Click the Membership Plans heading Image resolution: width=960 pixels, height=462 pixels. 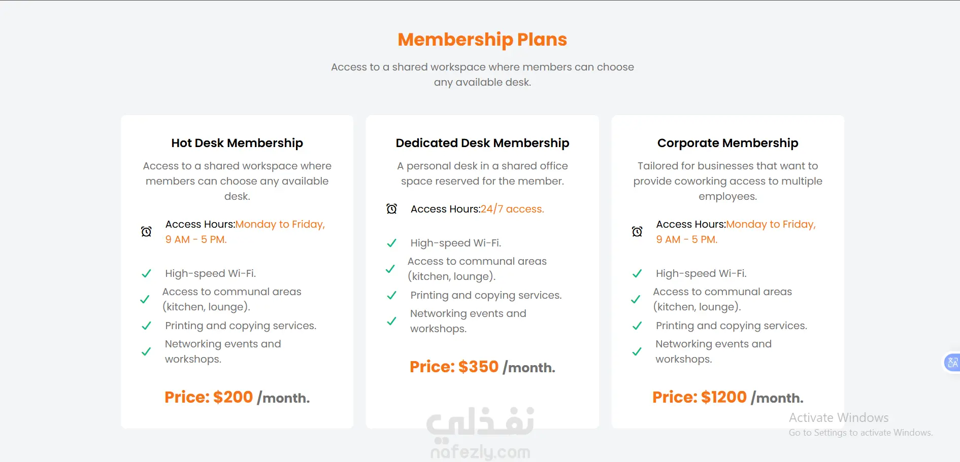[x=482, y=40]
